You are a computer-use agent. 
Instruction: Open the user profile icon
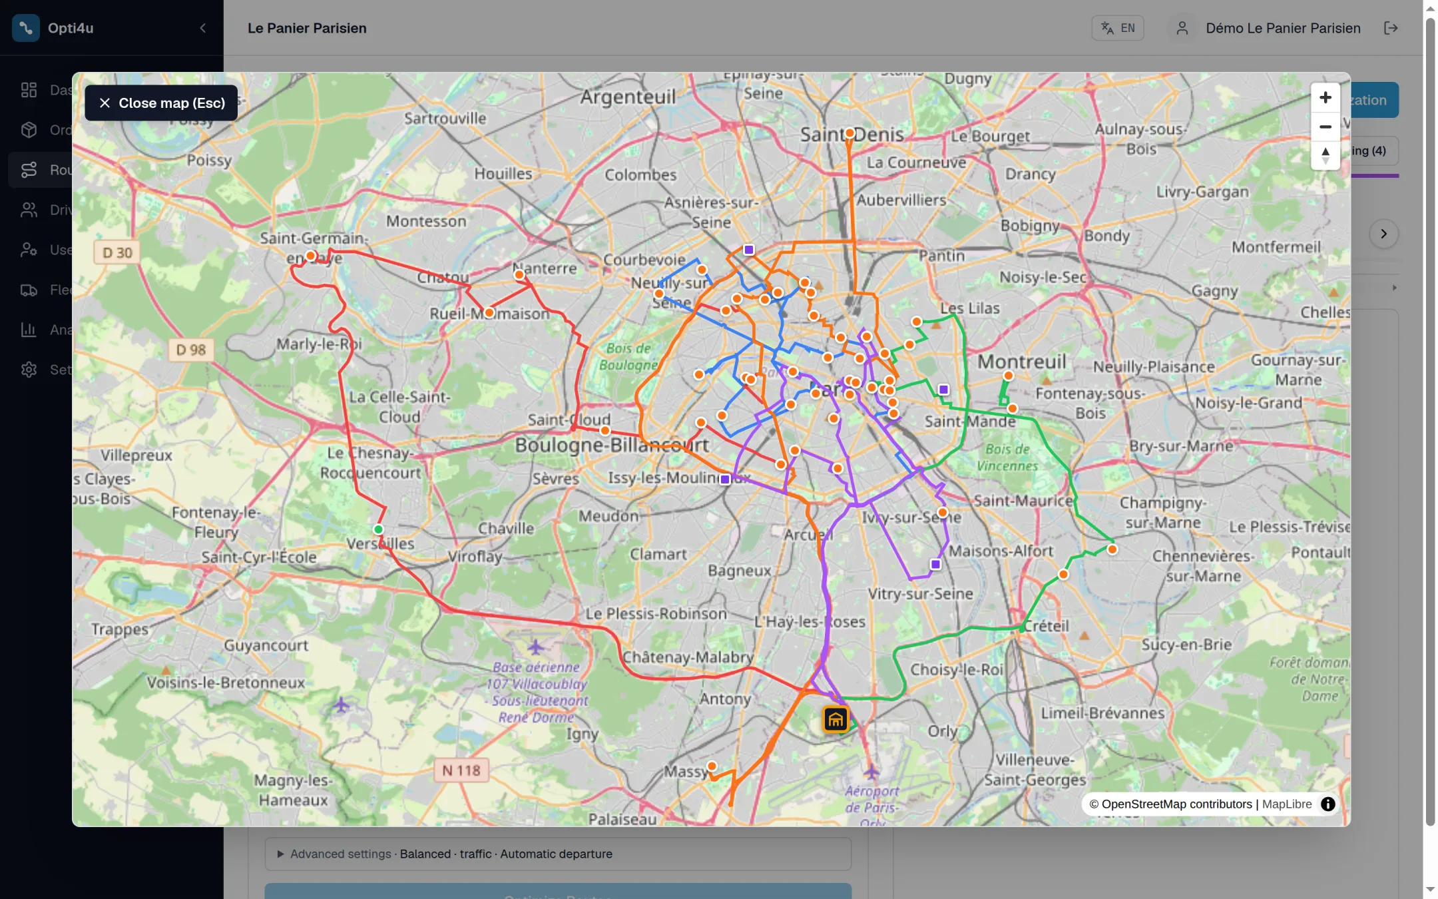point(1182,28)
